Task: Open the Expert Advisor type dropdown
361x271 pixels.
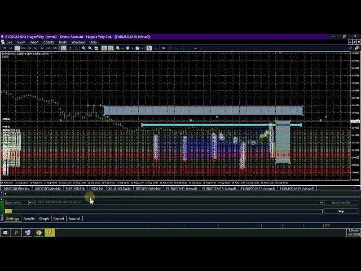Action: (x=30, y=202)
